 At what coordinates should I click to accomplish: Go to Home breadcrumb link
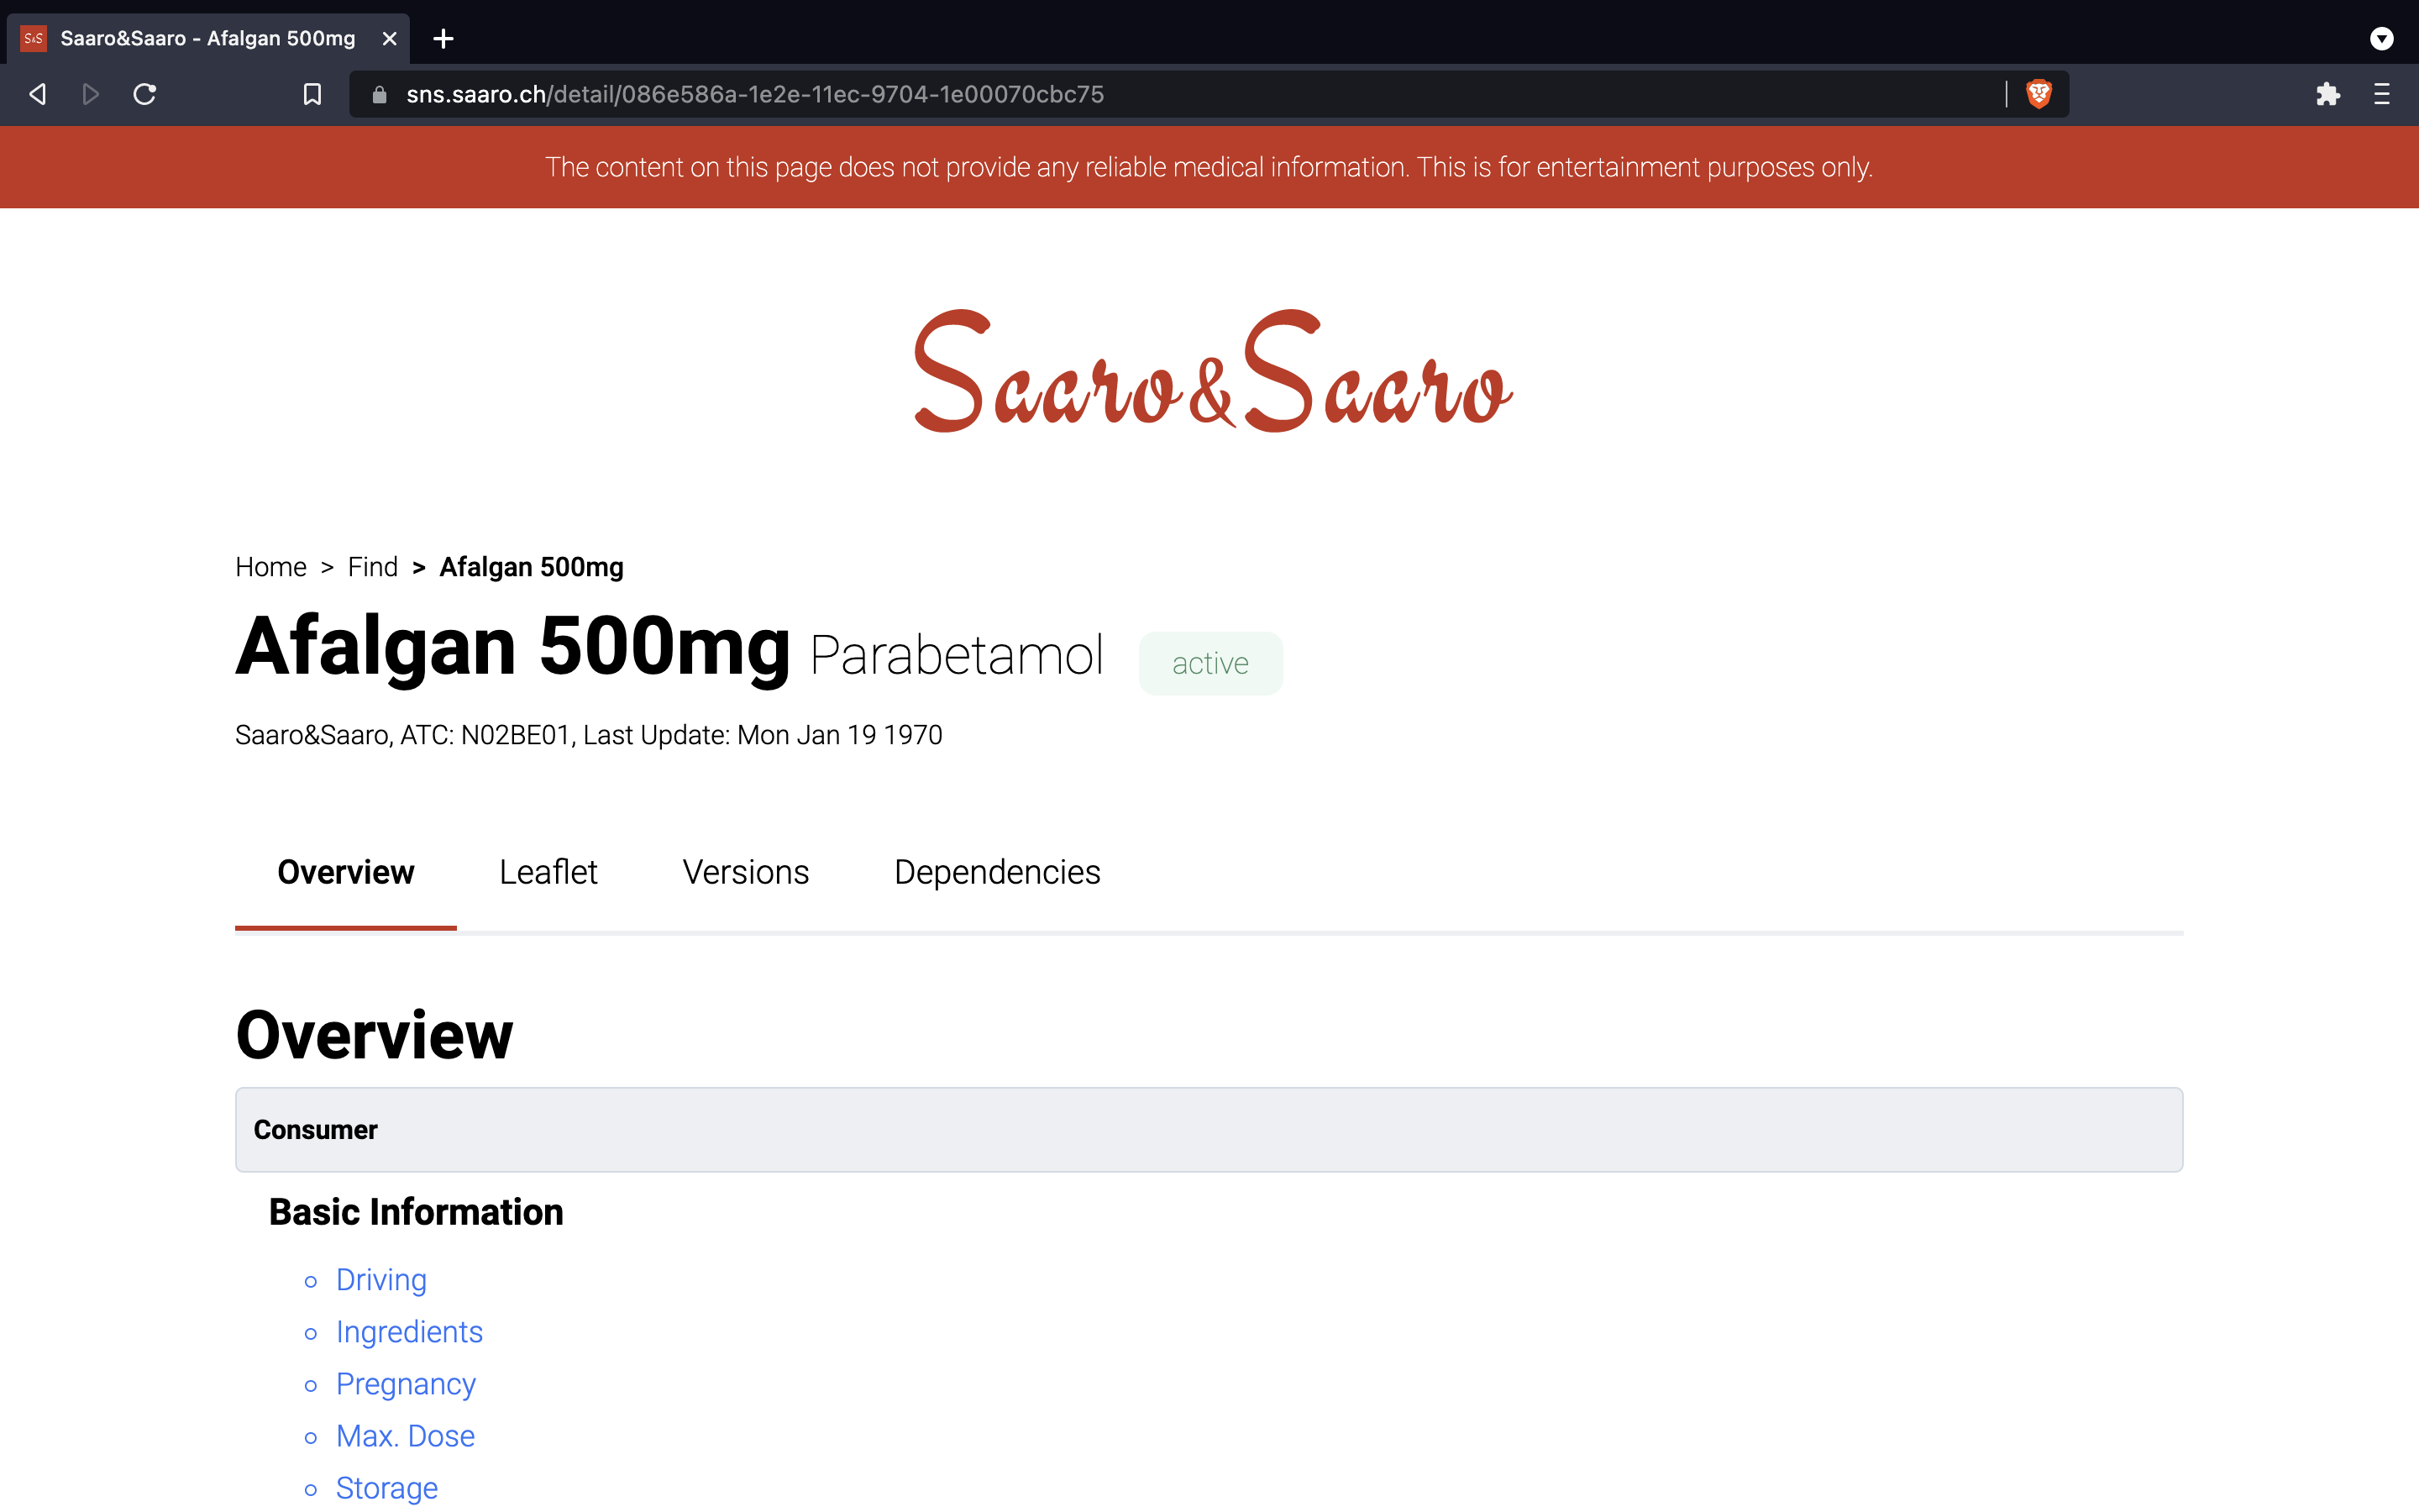271,567
